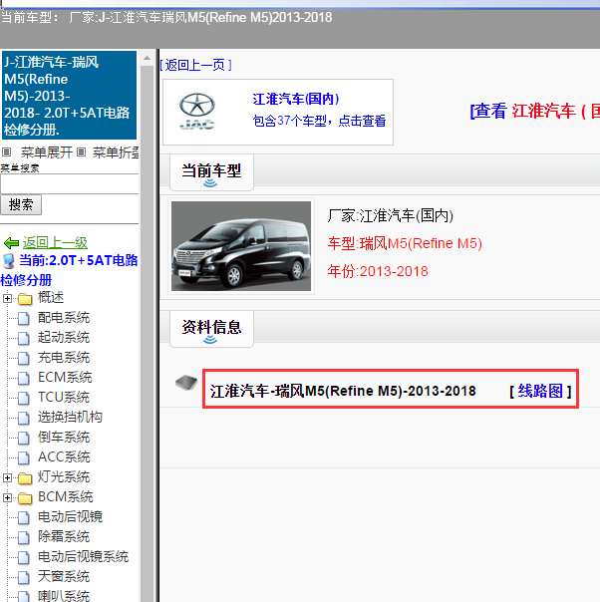Click 菜单展开 to expand all menus

[47, 152]
